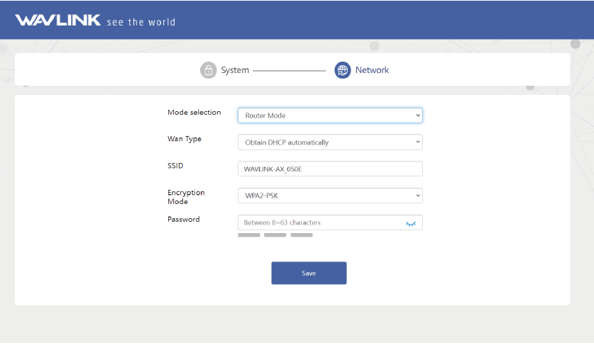Screen dimensions: 594x345
Task: Open the Encryption Mode dropdown
Action: coord(330,196)
